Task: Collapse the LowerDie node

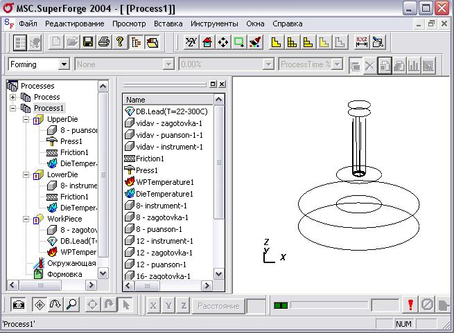Action: (26, 174)
